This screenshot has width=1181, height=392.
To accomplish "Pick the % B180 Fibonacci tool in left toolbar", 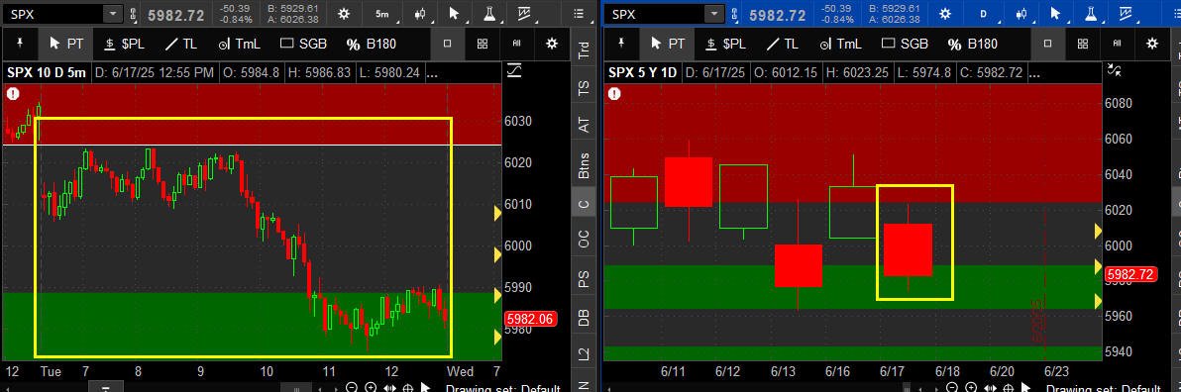I will click(372, 44).
